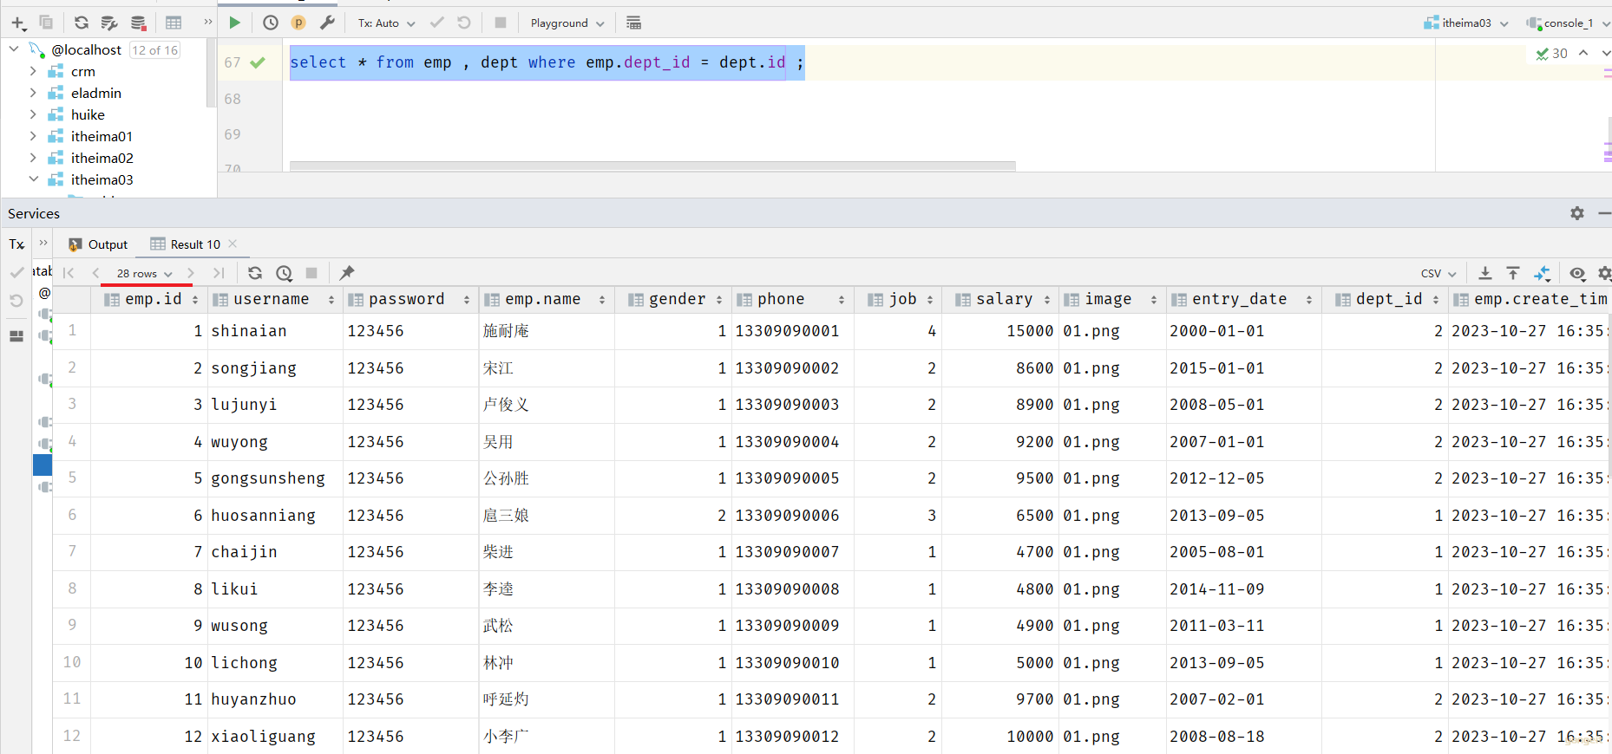Click the Deactivate data source icon
Screen dimensions: 1612x754
(x=138, y=23)
